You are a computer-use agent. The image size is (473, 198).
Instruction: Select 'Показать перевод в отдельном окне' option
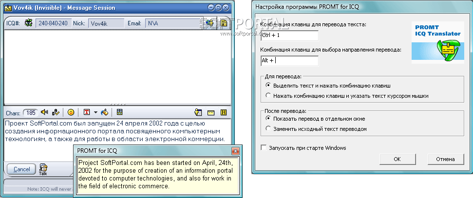pyautogui.click(x=315, y=119)
